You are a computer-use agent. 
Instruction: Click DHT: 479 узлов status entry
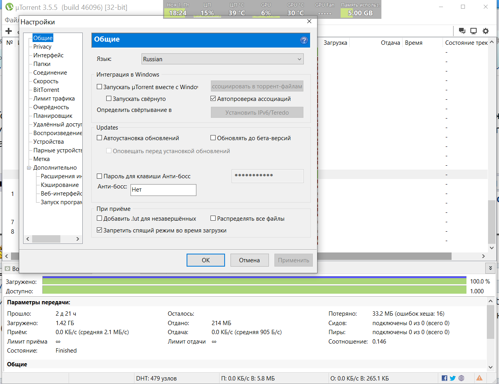(156, 379)
